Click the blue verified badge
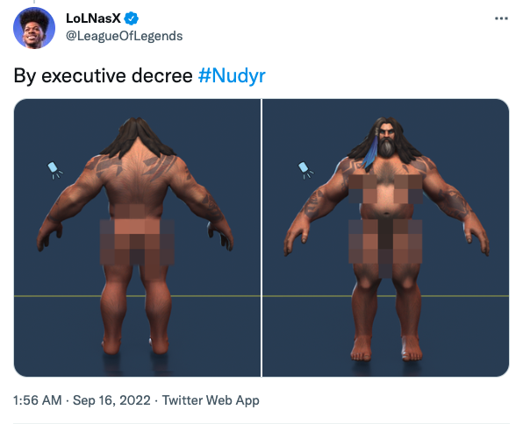This screenshot has width=523, height=424. click(x=132, y=18)
